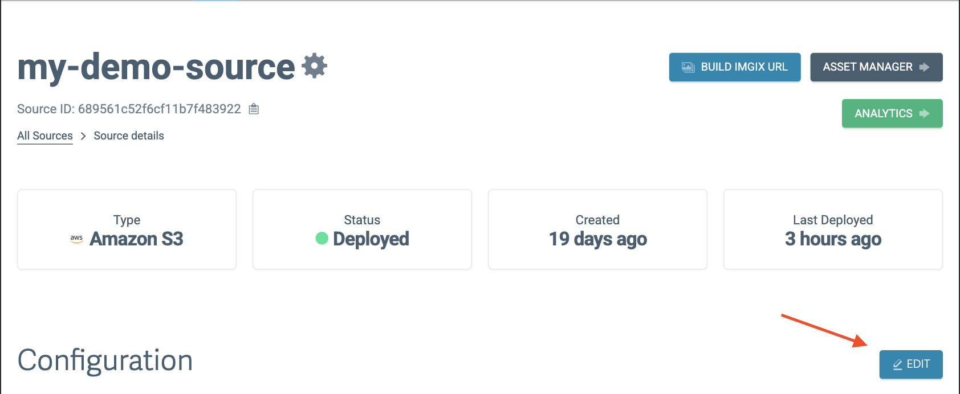
Task: Open the All Sources breadcrumb link
Action: pyautogui.click(x=45, y=136)
